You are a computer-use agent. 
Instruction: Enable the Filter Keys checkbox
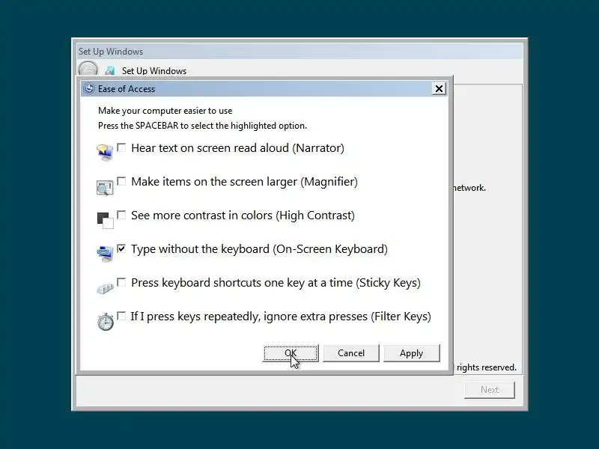tap(121, 316)
